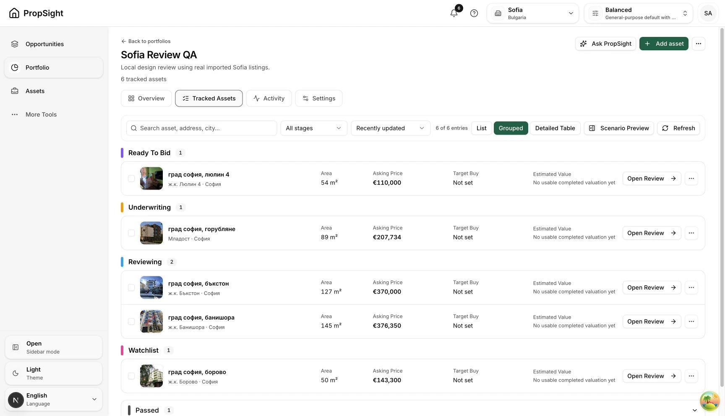
Task: Open the Sofia Bulgaria market selector
Action: click(533, 13)
